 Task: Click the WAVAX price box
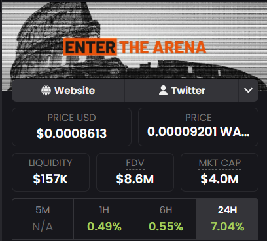tap(198, 127)
